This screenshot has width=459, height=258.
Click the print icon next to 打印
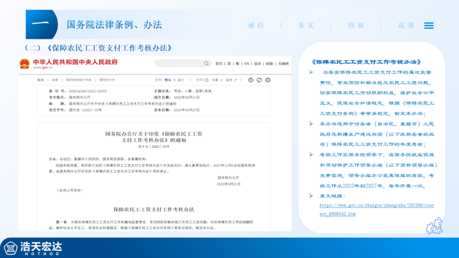click(x=207, y=80)
